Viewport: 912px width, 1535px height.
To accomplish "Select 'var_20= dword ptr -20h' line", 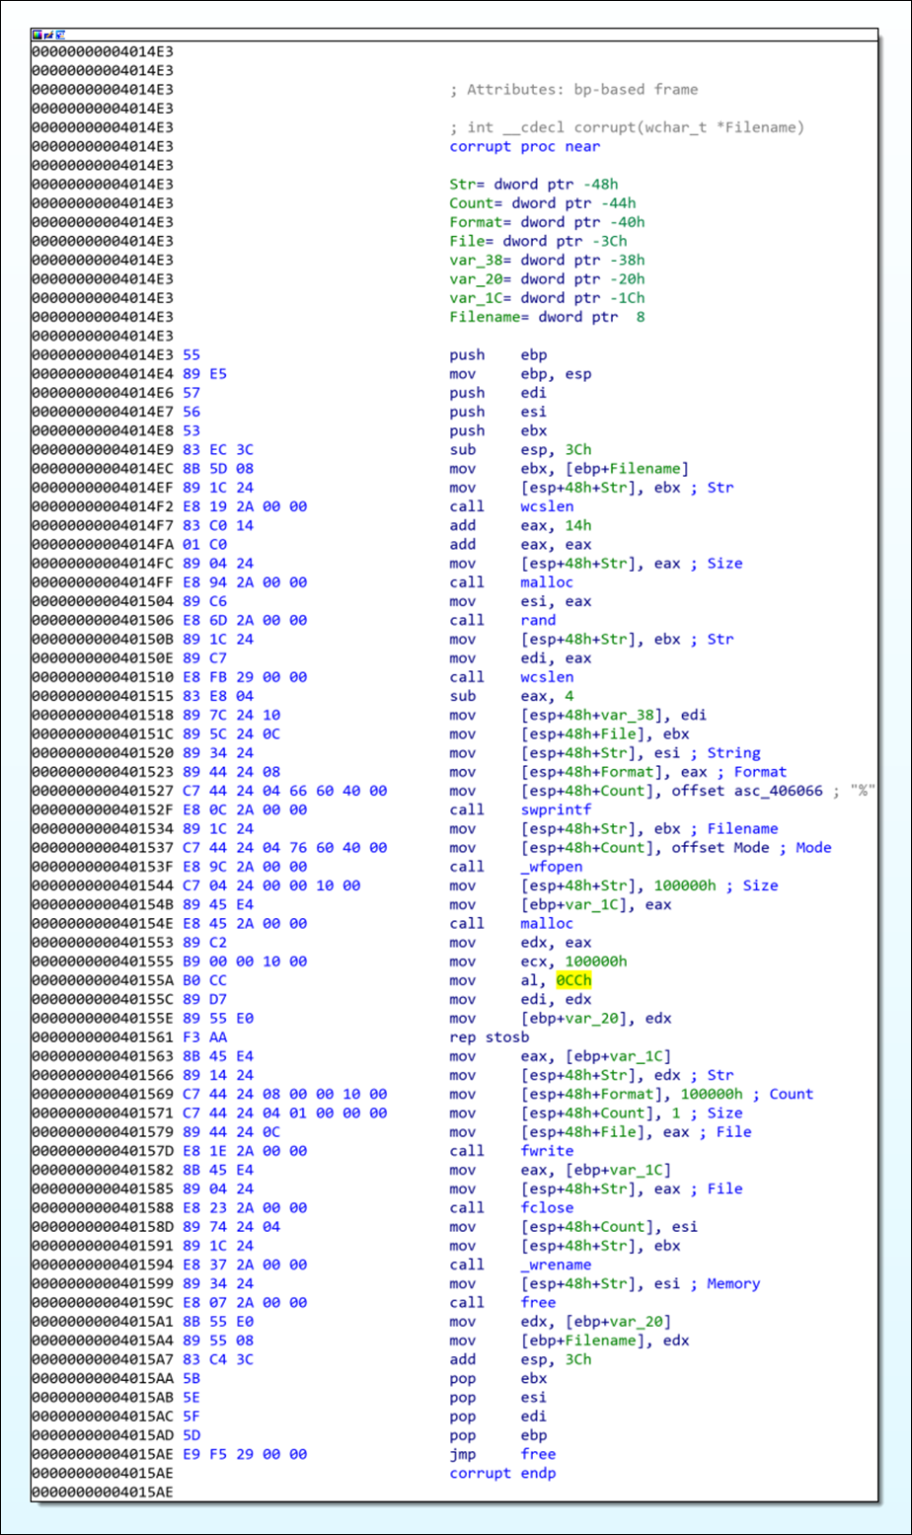I will tap(549, 279).
